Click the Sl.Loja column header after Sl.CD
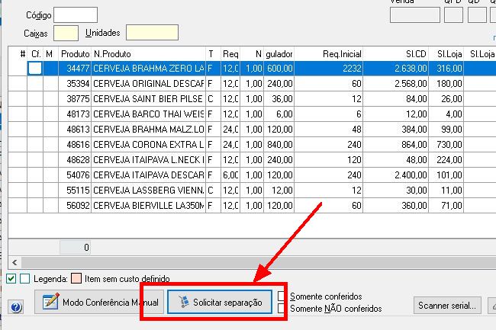The height and width of the screenshot is (330, 496). pos(446,54)
